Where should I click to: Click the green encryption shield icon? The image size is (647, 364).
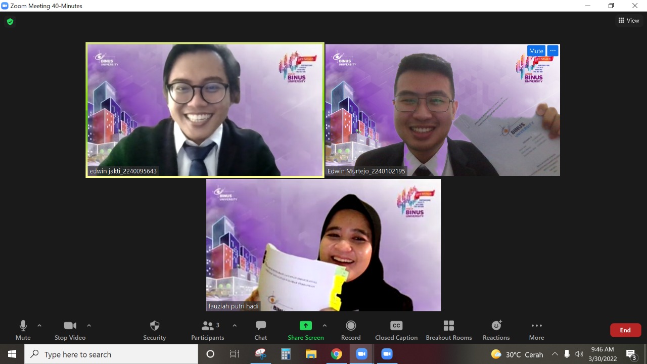click(10, 22)
